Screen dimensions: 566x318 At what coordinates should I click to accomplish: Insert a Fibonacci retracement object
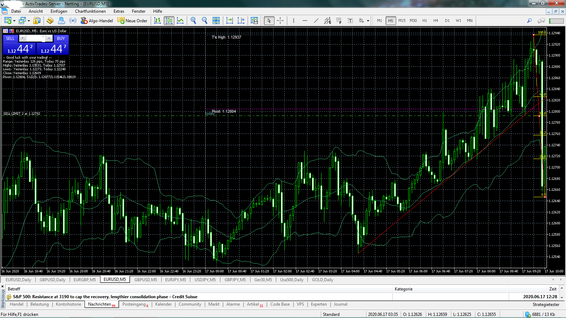click(x=339, y=20)
